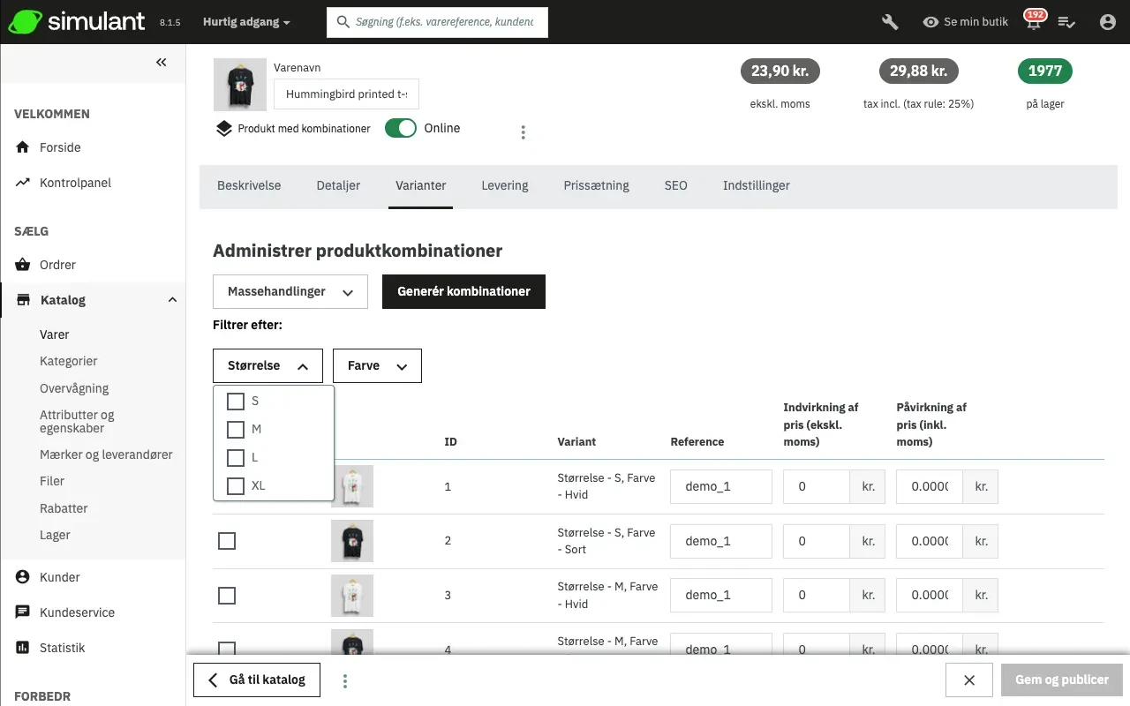Screen dimensions: 1130x706
Task: Open the Massehandlinger dropdown
Action: coord(290,291)
